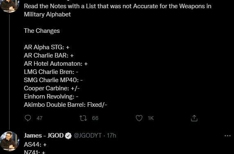Click the "NZ41: +" line
Viewport: 234px width, 154px height.
34,152
